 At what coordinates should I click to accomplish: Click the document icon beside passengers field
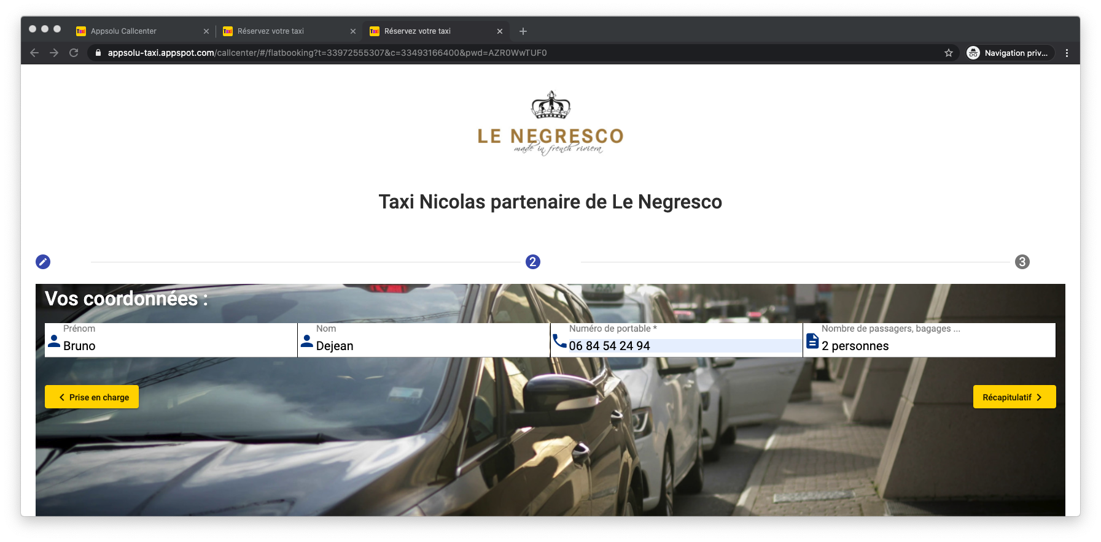[812, 341]
